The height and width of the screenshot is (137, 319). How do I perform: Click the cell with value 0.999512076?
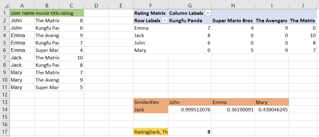pos(190,109)
